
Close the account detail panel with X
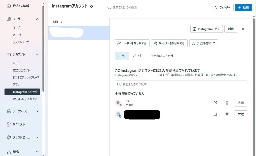[x=243, y=29]
